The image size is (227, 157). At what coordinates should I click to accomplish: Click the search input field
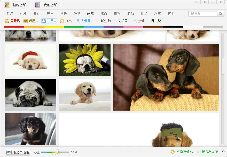coord(203,14)
